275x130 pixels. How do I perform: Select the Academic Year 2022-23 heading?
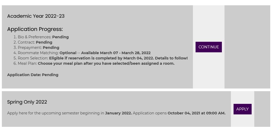tap(36, 16)
